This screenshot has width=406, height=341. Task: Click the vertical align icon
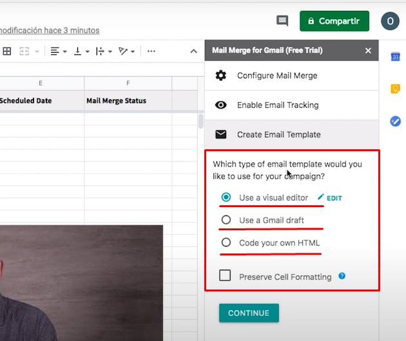(77, 51)
